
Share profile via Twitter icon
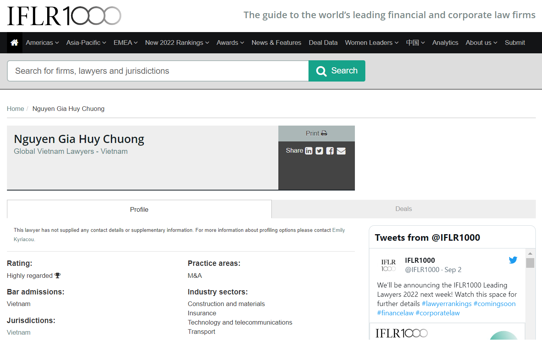[319, 151]
